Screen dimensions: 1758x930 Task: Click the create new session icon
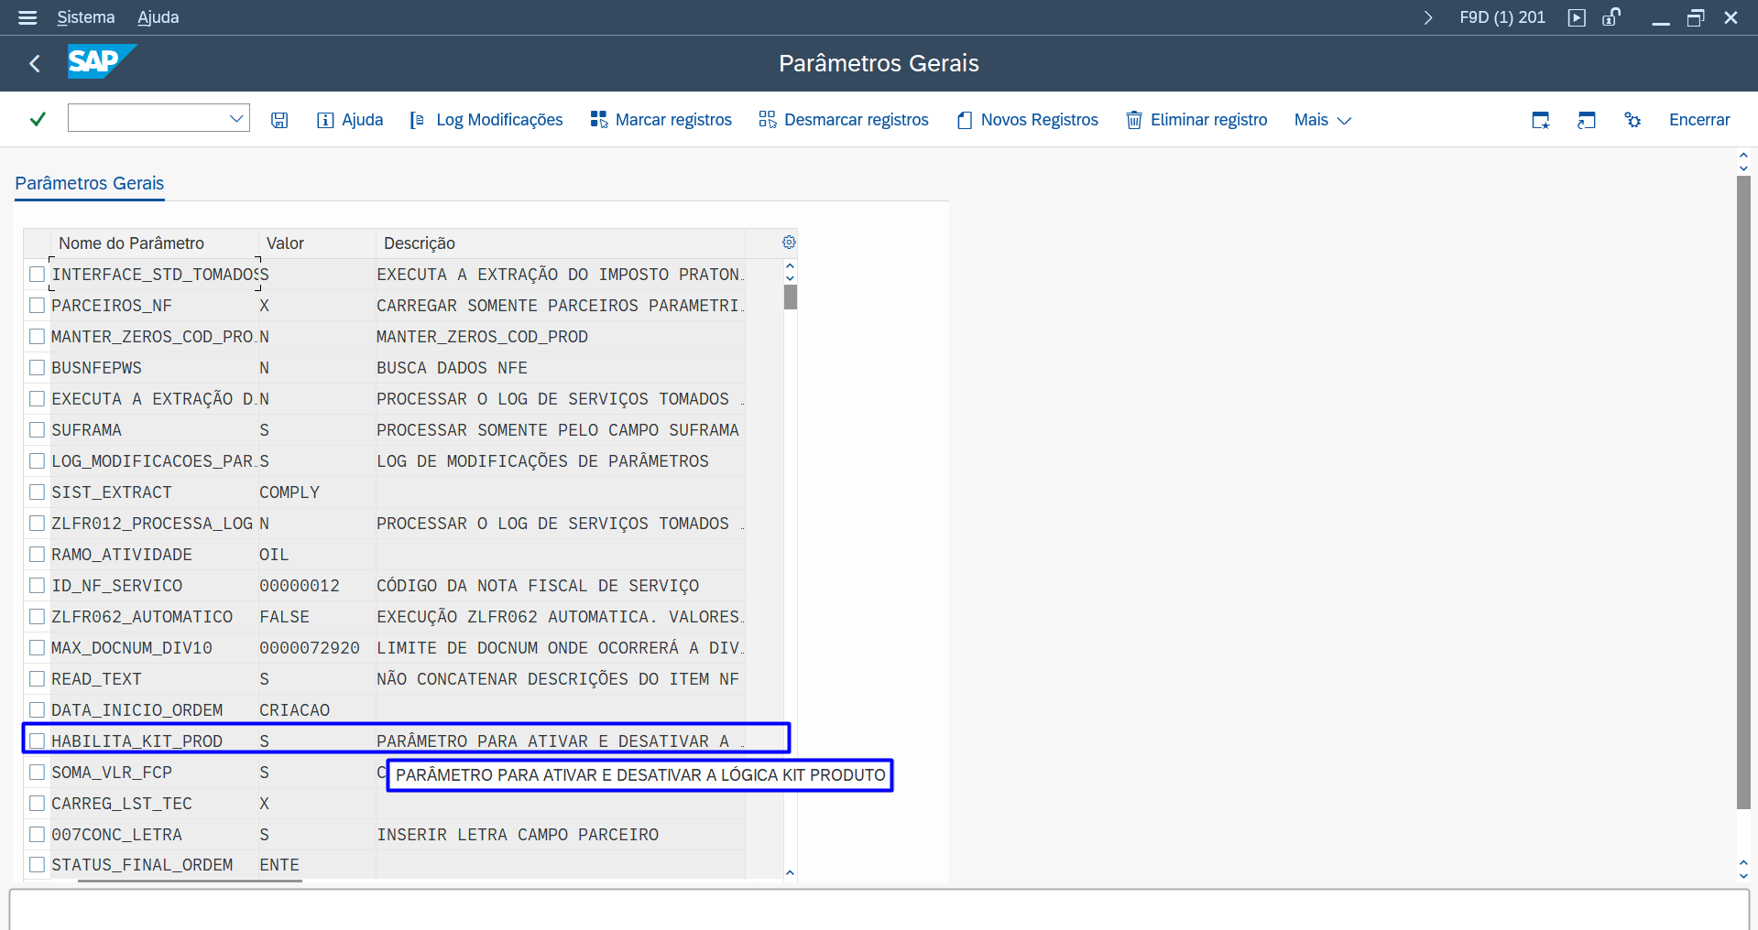1541,120
